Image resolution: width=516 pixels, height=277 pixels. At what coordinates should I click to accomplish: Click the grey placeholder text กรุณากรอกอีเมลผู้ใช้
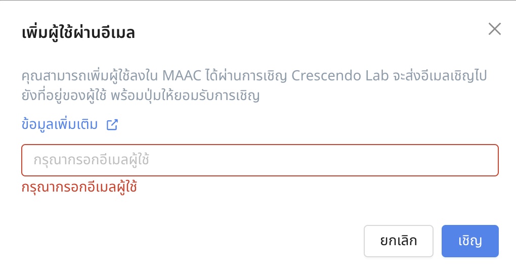pyautogui.click(x=92, y=160)
